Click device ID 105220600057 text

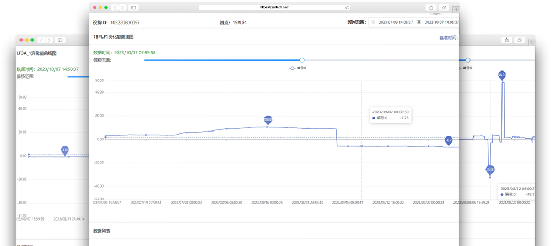[125, 23]
